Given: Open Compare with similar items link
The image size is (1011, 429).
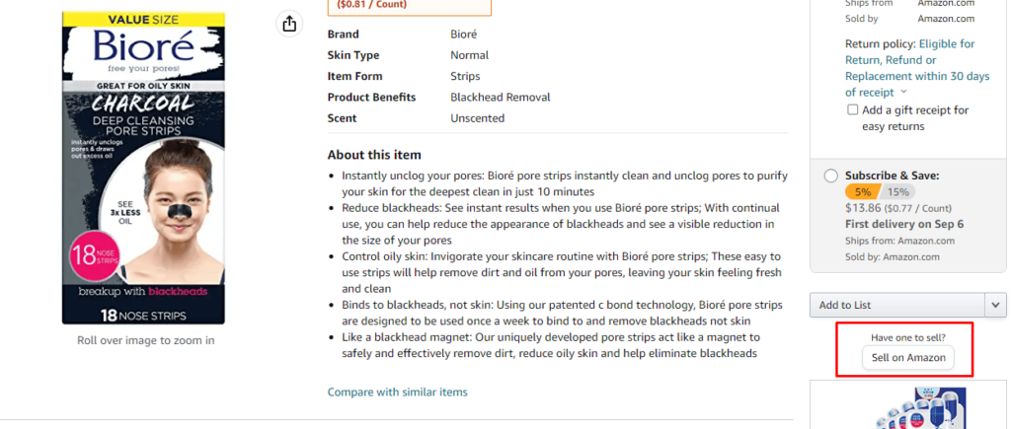Looking at the screenshot, I should 397,392.
